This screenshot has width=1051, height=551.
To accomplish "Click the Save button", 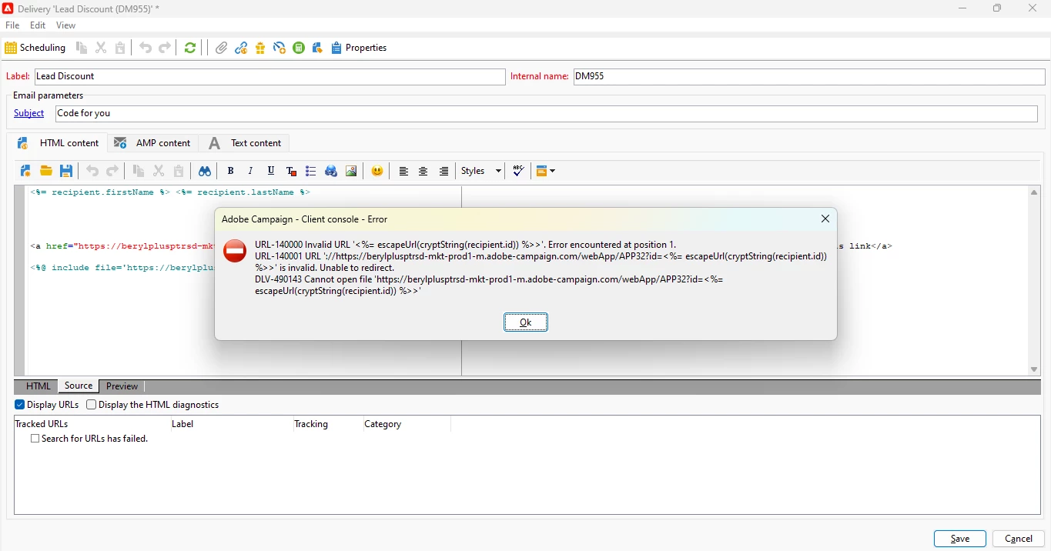I will pyautogui.click(x=960, y=539).
